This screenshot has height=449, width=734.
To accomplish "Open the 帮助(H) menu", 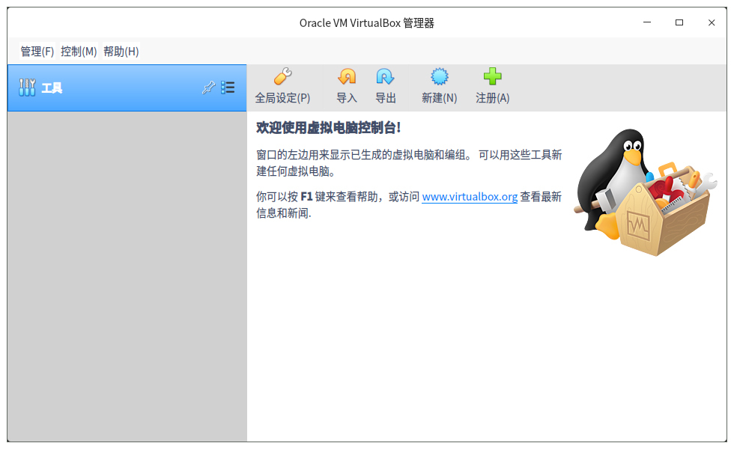I will pos(121,52).
